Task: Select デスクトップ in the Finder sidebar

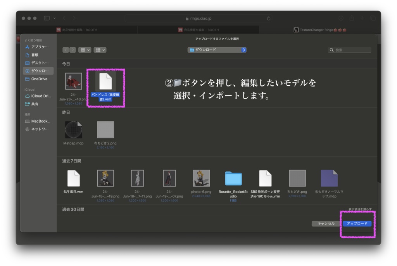Action: (x=37, y=63)
